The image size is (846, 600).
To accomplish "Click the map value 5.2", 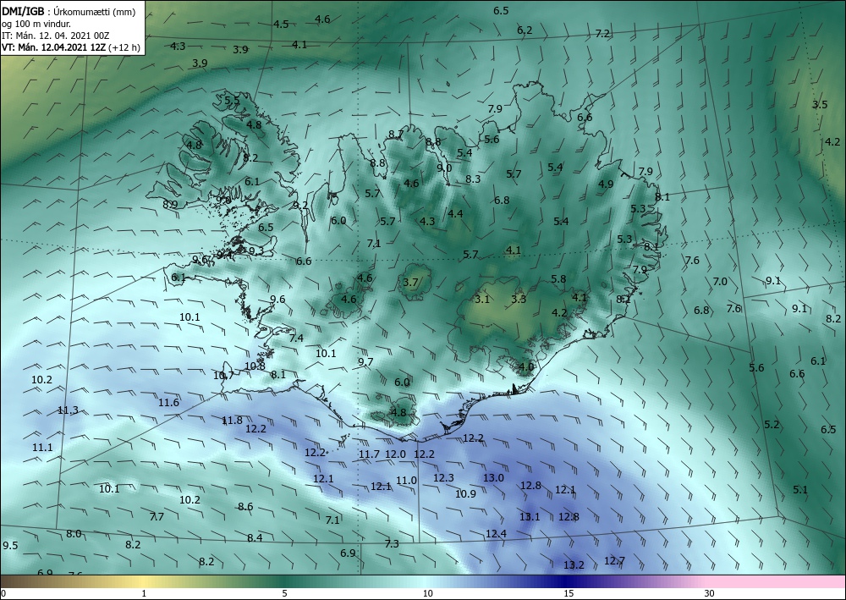I will point(772,425).
